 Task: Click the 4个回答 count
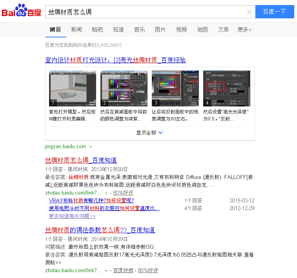193,208
